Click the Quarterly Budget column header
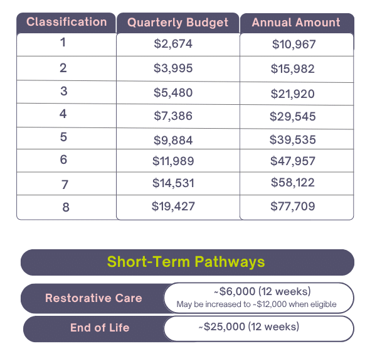This screenshot has width=365, height=356. coord(178,23)
